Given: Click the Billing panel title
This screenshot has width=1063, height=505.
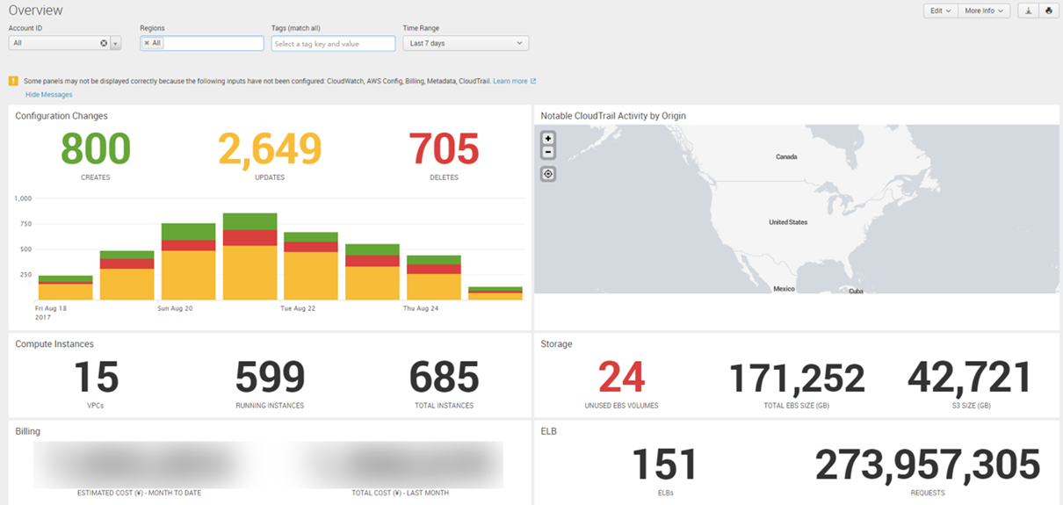Looking at the screenshot, I should tap(27, 431).
